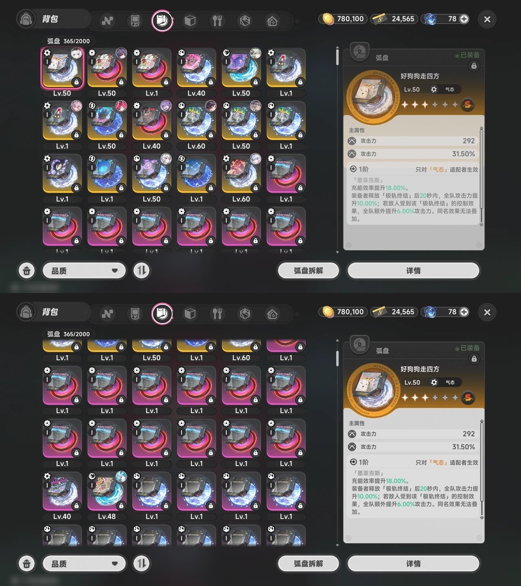This screenshot has height=586, width=521.
Task: Open the food fork-and-knife tab in upper bar
Action: coord(217,20)
